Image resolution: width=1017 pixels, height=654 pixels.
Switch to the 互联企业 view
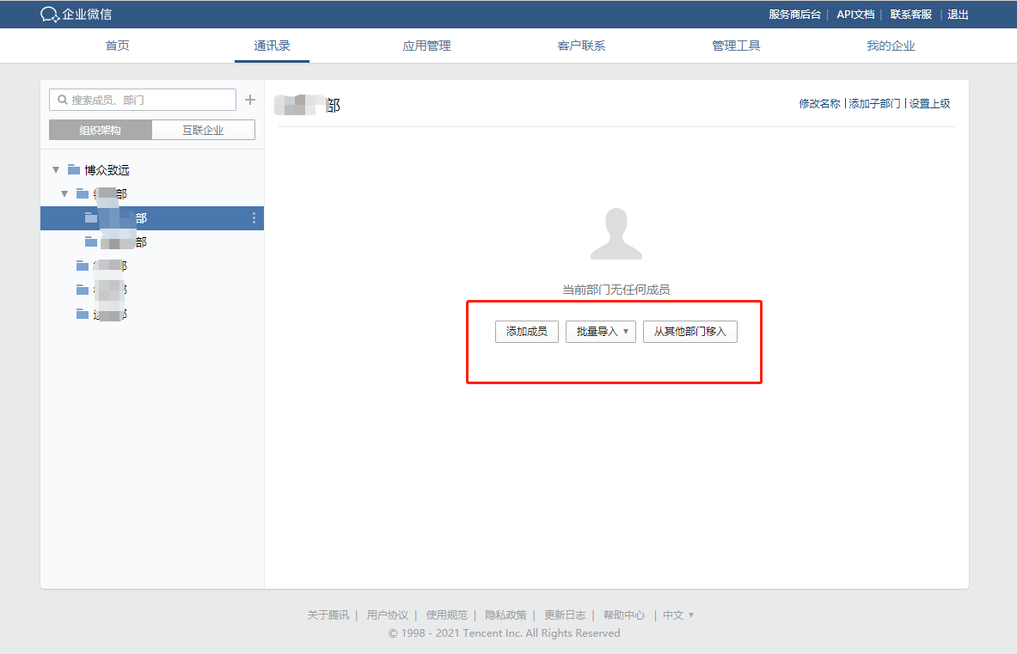tap(203, 130)
